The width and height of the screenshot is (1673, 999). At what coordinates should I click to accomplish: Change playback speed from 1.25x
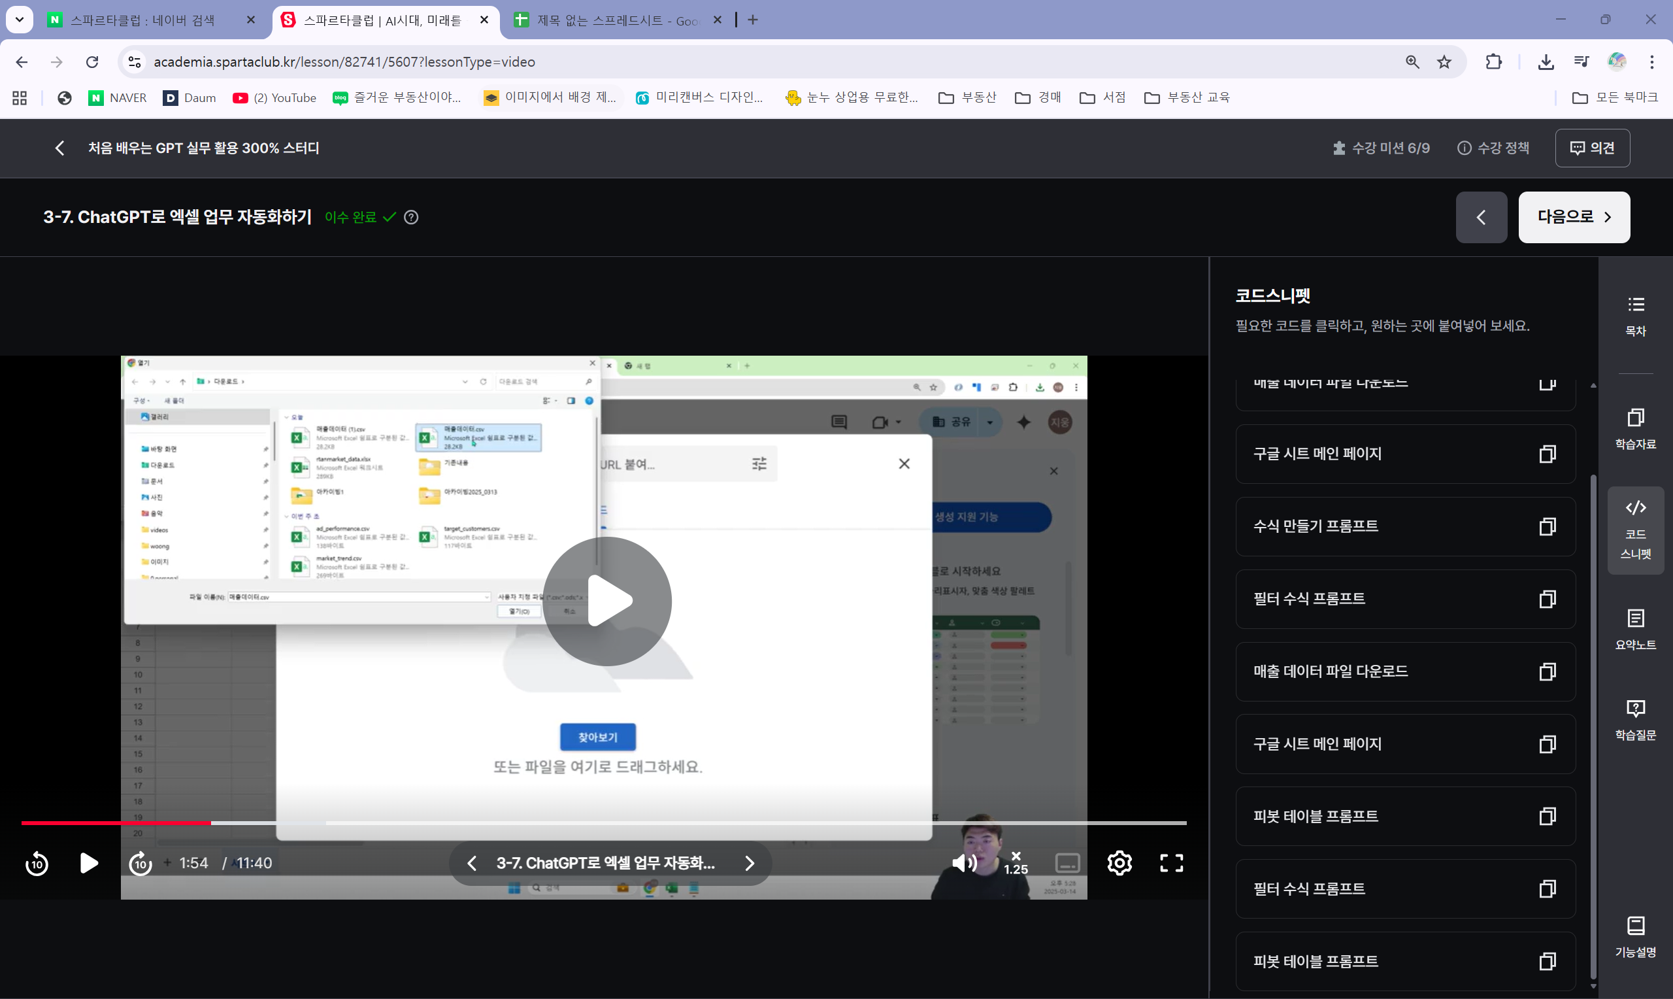1016,863
